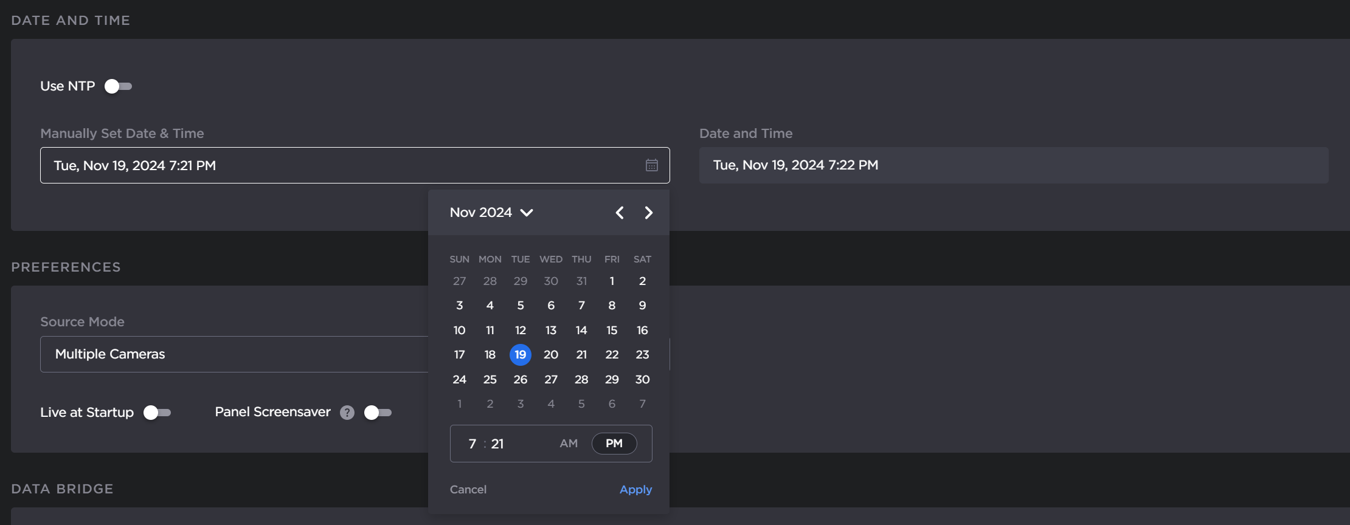
Task: Enable Live at Startup toggle
Action: (x=157, y=413)
